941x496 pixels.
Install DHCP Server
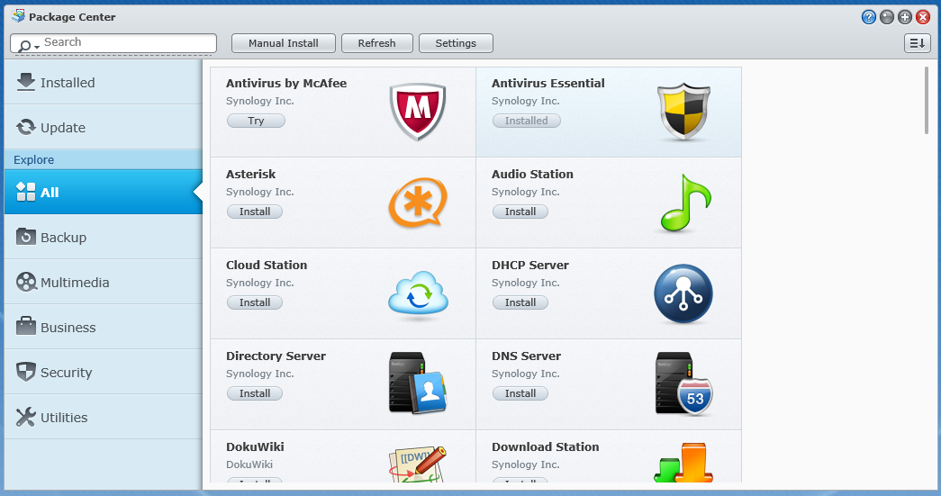(520, 302)
